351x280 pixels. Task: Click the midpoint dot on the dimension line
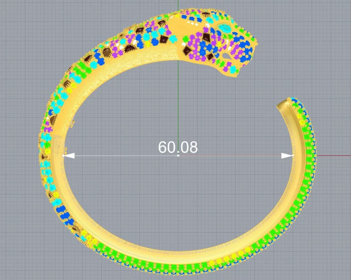[178, 155]
